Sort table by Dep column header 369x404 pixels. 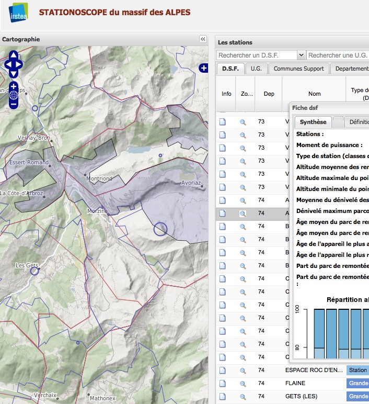(269, 94)
